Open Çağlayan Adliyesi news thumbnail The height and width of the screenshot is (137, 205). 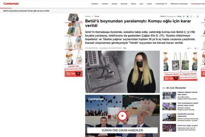point(169,96)
